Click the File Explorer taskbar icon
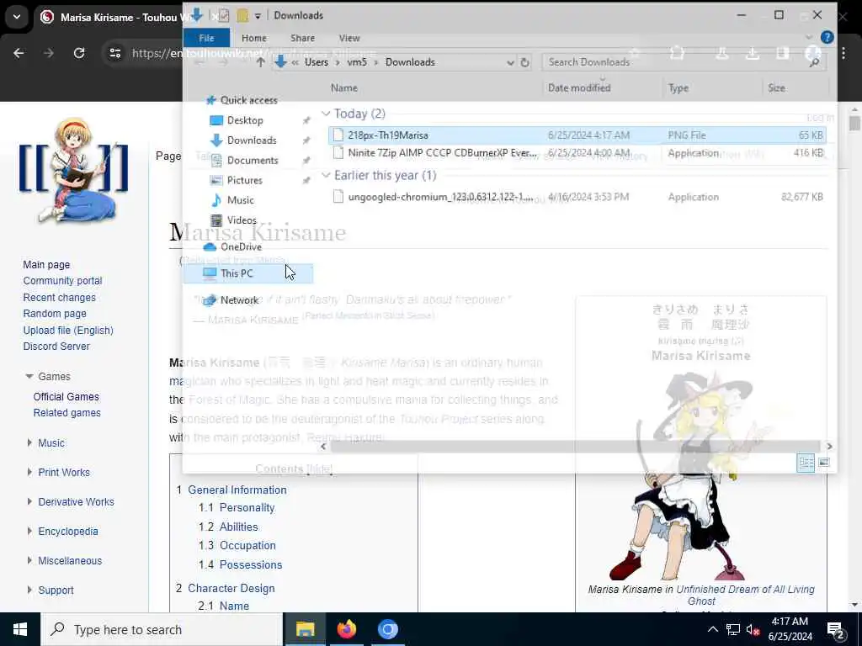 (305, 629)
